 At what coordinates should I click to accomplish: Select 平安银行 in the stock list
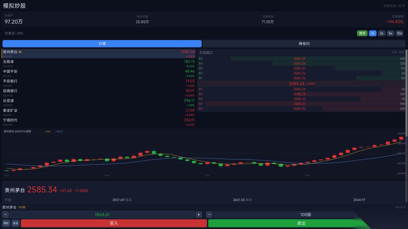click(x=98, y=83)
